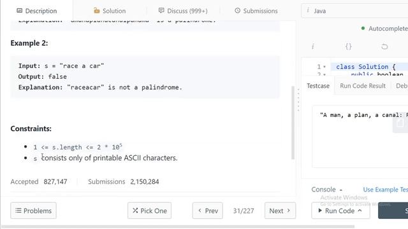Expand the Console panel
Image resolution: width=408 pixels, height=229 pixels.
tap(327, 190)
